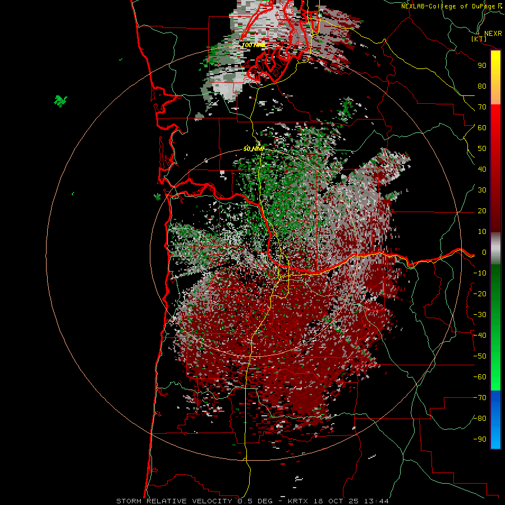Click the -10 scale label
The image size is (505, 505).
coord(480,273)
